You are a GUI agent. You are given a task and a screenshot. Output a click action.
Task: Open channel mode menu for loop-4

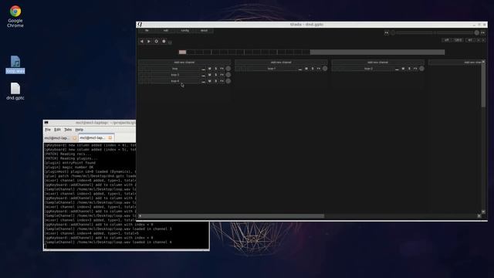(x=203, y=81)
